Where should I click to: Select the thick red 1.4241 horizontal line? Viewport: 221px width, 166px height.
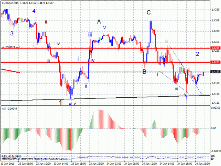click(105, 48)
